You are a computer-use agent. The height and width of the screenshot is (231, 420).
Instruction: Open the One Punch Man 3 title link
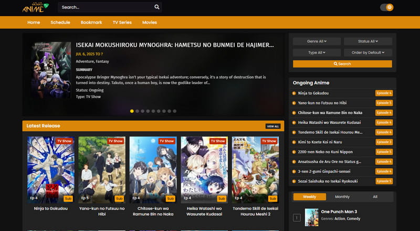339,212
